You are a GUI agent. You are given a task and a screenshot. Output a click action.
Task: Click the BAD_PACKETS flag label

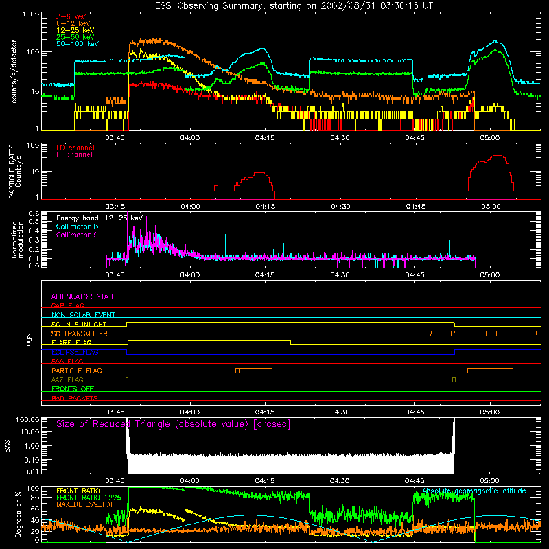pyautogui.click(x=75, y=398)
